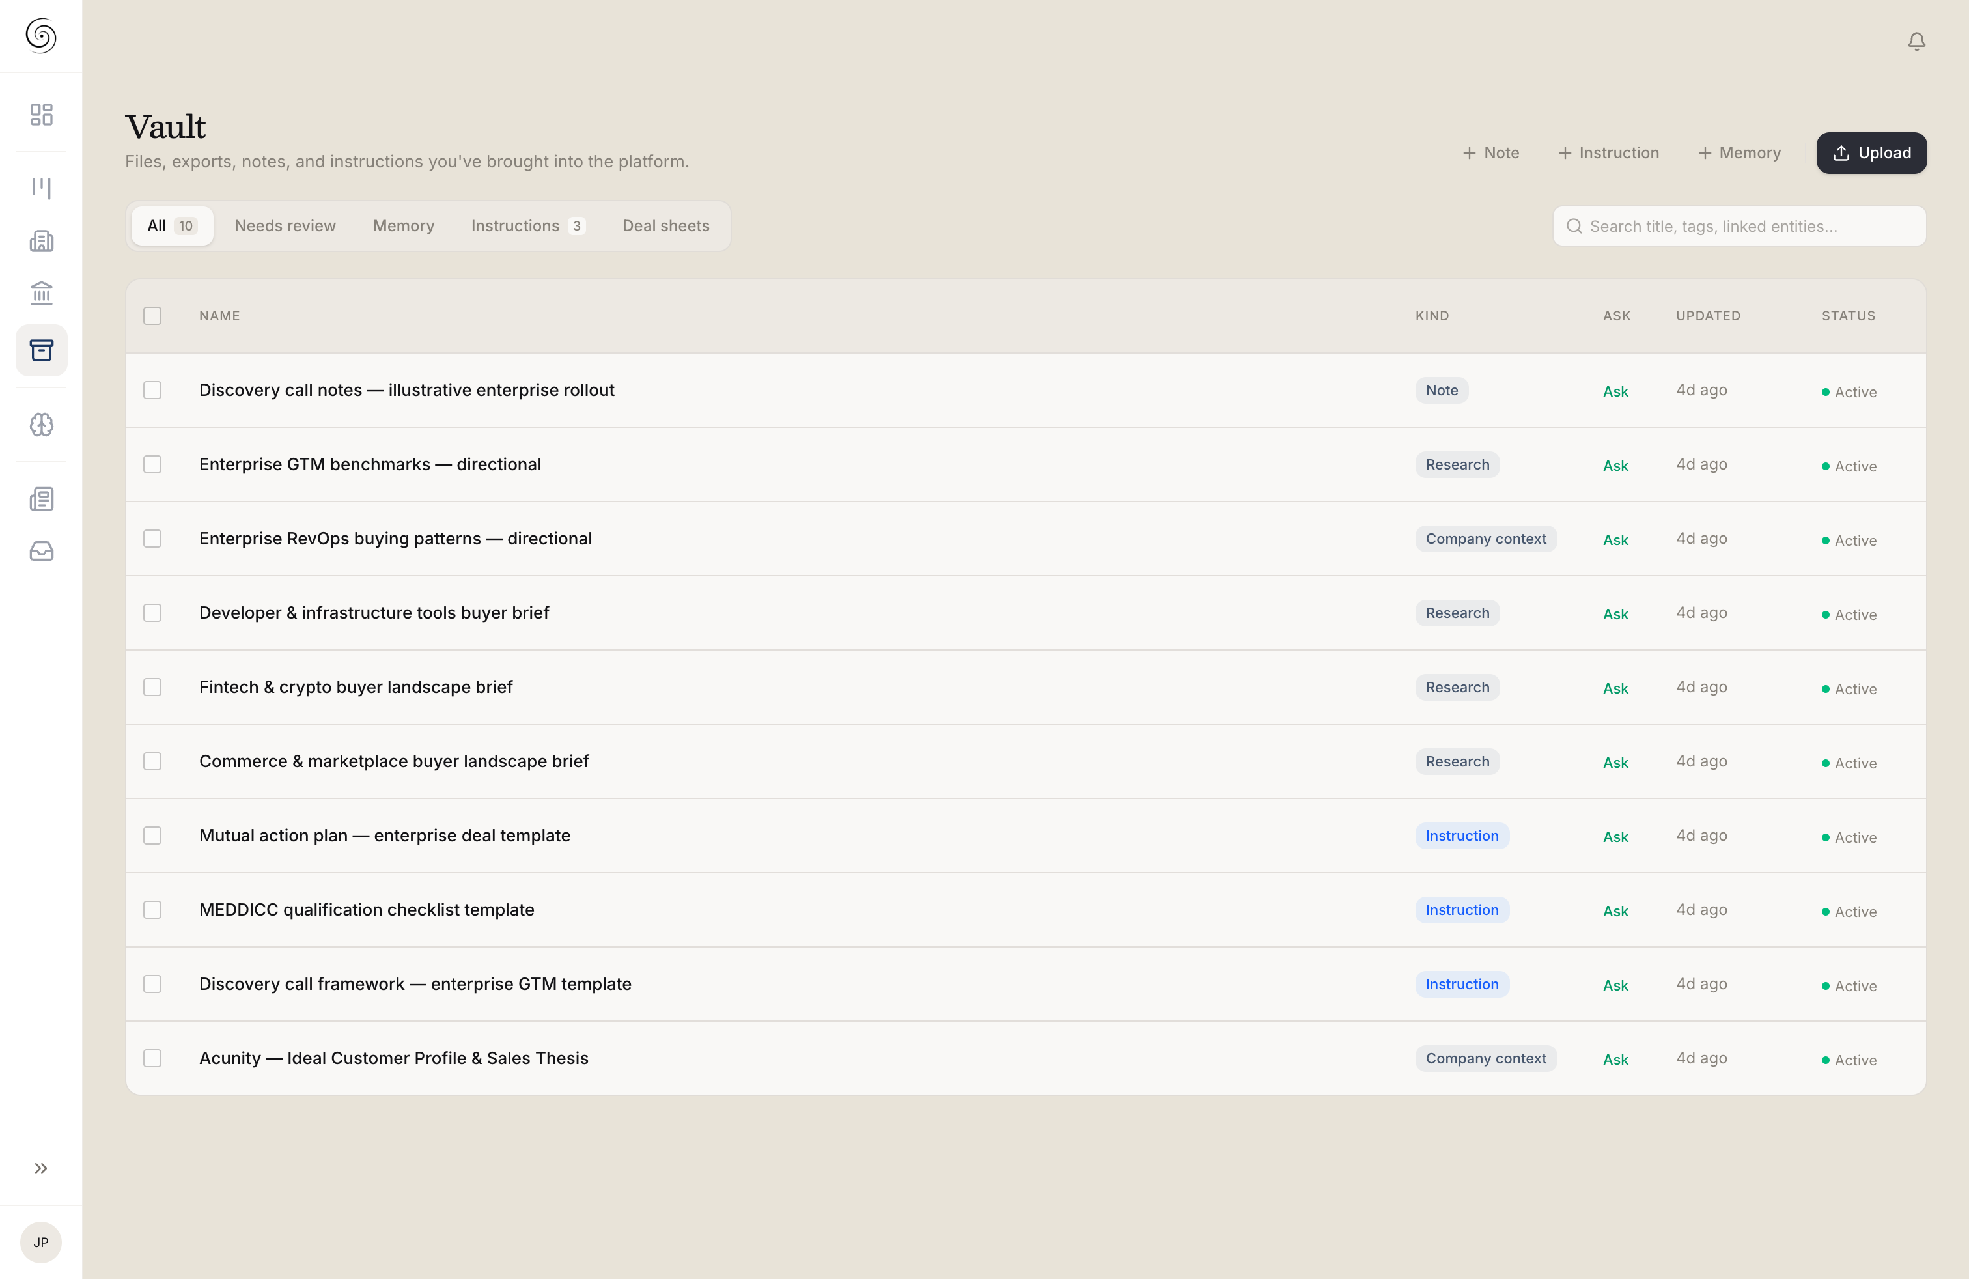Ask about Discovery call framework template
The width and height of the screenshot is (1969, 1279).
click(1615, 985)
